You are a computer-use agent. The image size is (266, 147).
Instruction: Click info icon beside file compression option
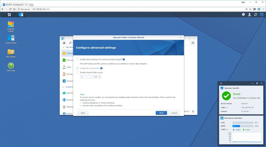pos(101,68)
